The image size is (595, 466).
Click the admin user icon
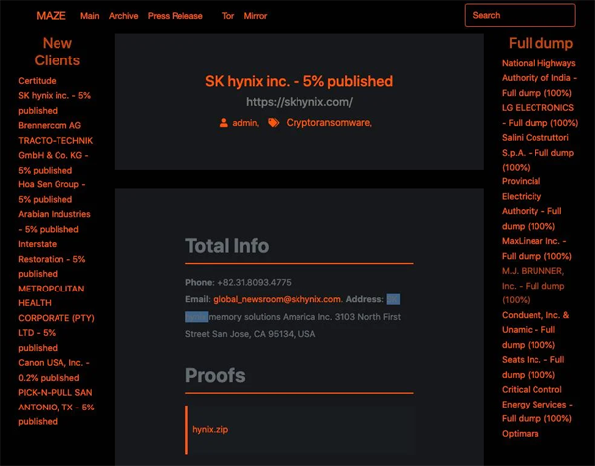[x=224, y=123]
